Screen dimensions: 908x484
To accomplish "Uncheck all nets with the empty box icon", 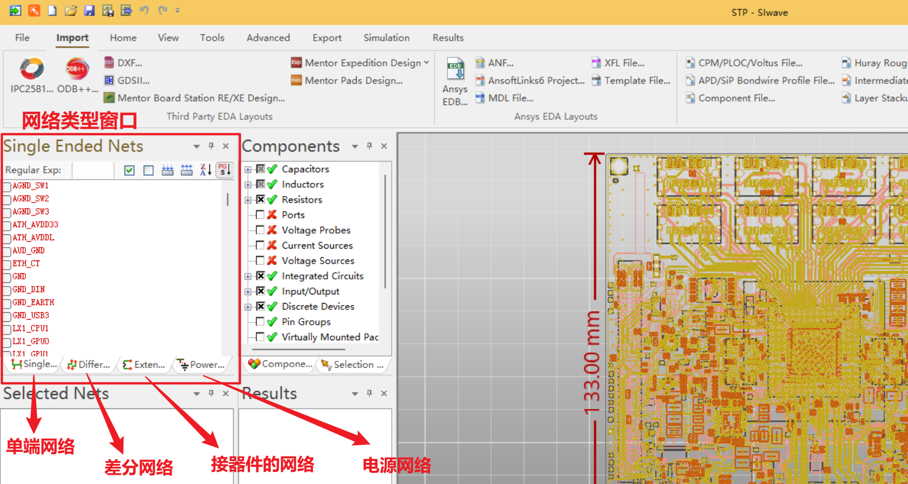I will coord(149,170).
